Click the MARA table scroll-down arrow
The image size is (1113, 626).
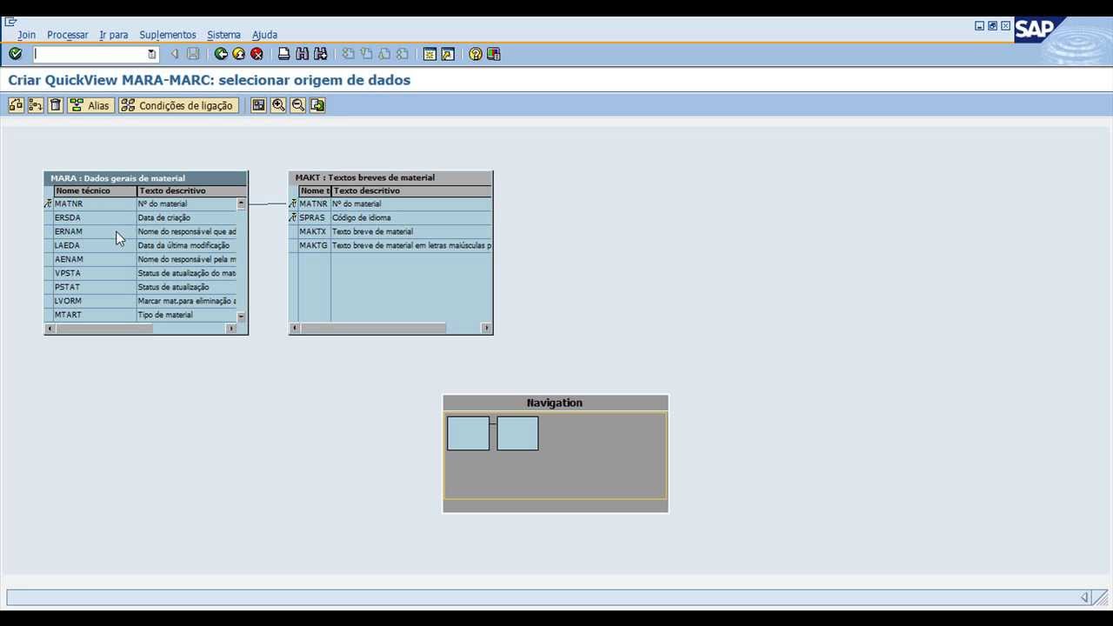click(x=241, y=316)
